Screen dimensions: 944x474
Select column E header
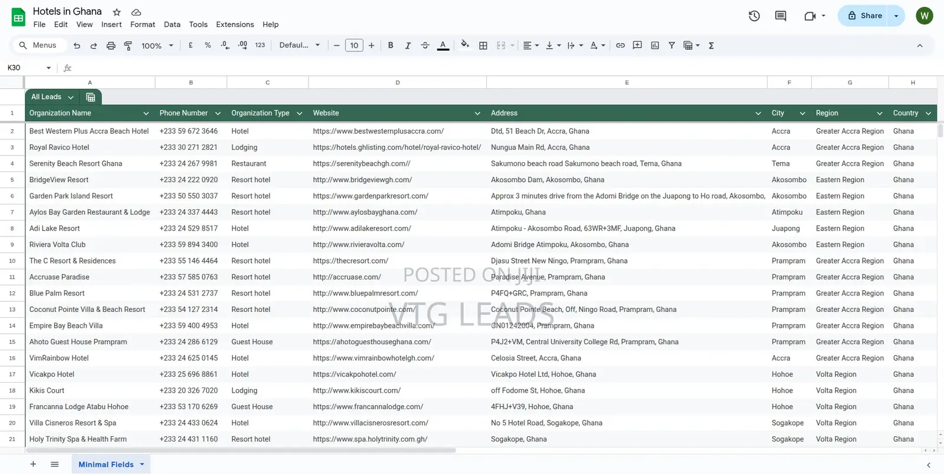click(x=627, y=83)
